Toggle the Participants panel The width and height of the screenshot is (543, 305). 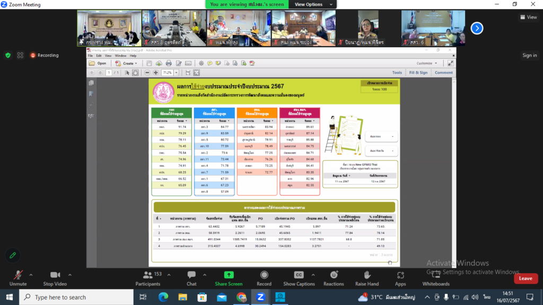(x=148, y=279)
